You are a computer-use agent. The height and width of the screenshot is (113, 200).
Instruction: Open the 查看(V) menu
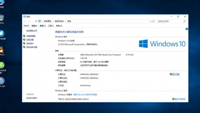tap(42, 26)
